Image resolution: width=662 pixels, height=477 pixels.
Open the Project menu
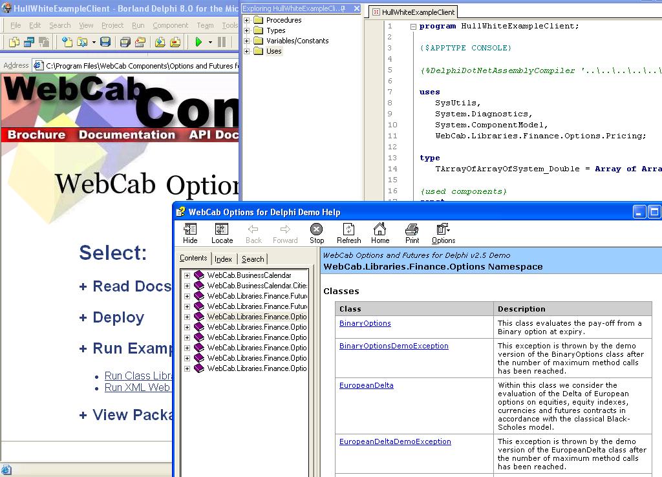(x=112, y=25)
